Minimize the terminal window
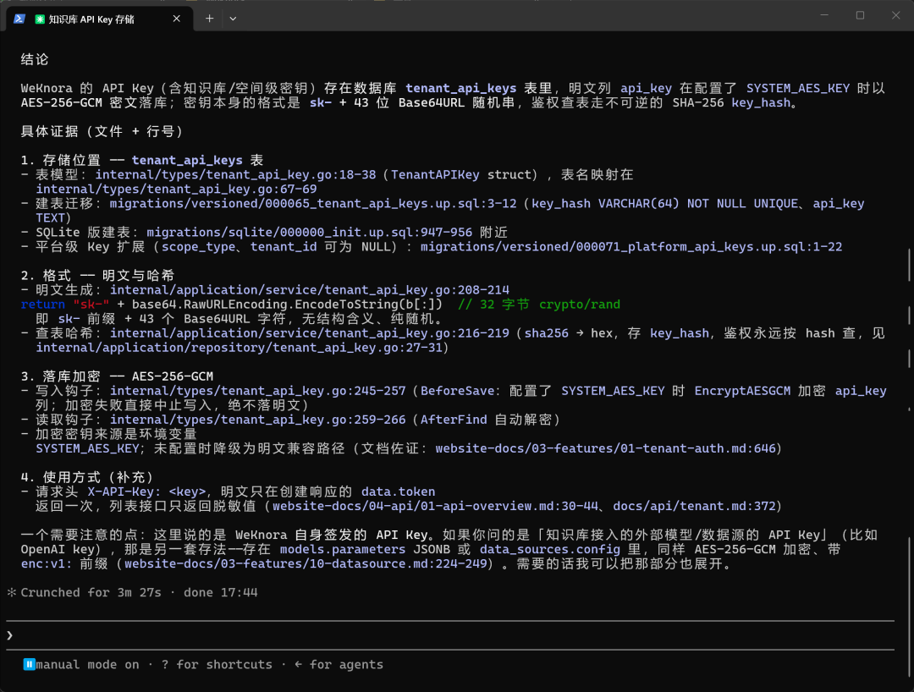This screenshot has width=914, height=692. [x=824, y=15]
